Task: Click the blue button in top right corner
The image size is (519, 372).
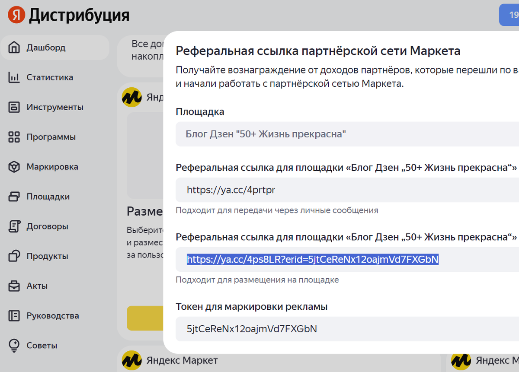Action: pos(509,15)
